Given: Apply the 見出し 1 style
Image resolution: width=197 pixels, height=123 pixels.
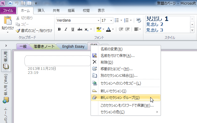Looking at the screenshot, I should [157, 19].
